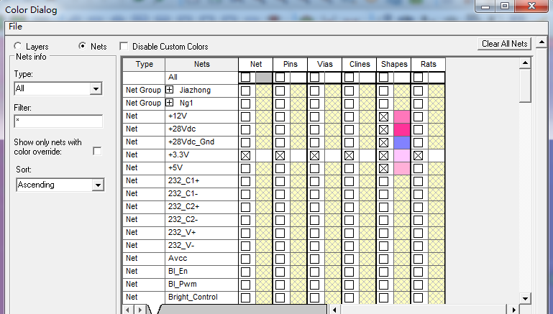Screen dimensions: 553x314
Task: Check the Shapes checkbox in the All row
Action: [x=383, y=77]
